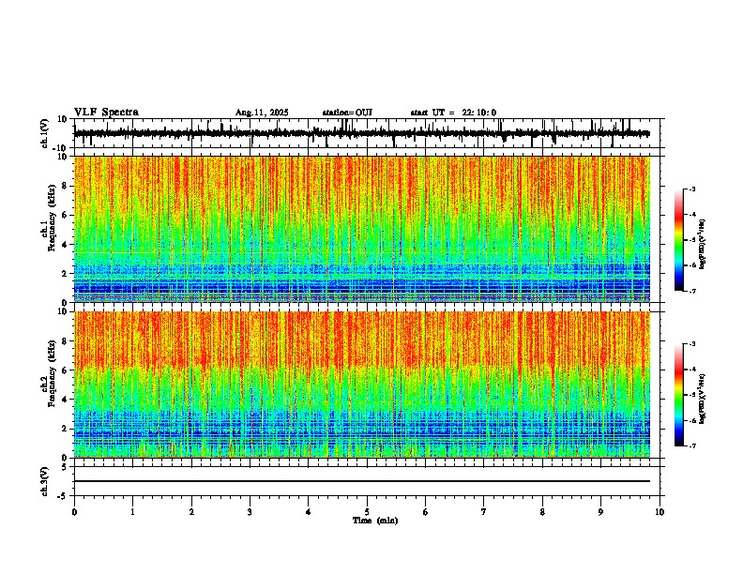Click the ch.2 spectrogram color scale bar
This screenshot has height=574, width=743.
678,395
